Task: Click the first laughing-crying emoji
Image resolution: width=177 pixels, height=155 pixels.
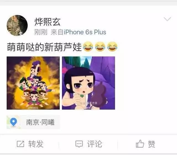Action: [88, 46]
